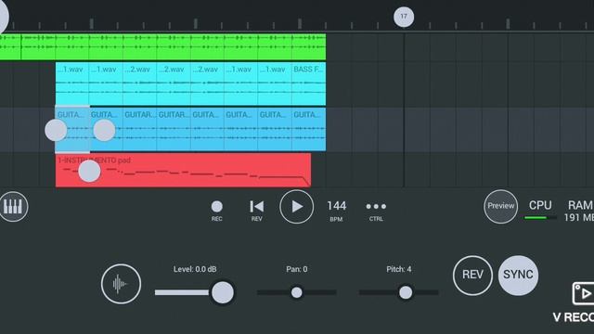Click the playhead marker labeled 17
Viewport: 594px width, 334px height.
point(404,17)
